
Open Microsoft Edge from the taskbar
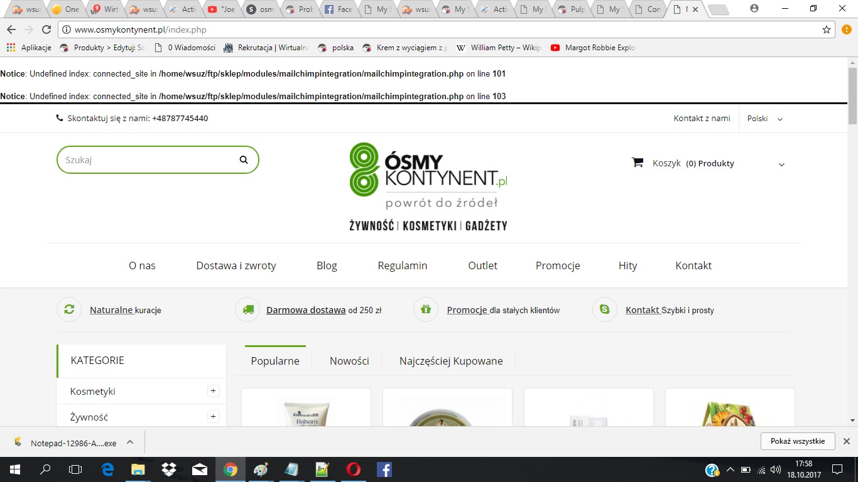point(107,469)
